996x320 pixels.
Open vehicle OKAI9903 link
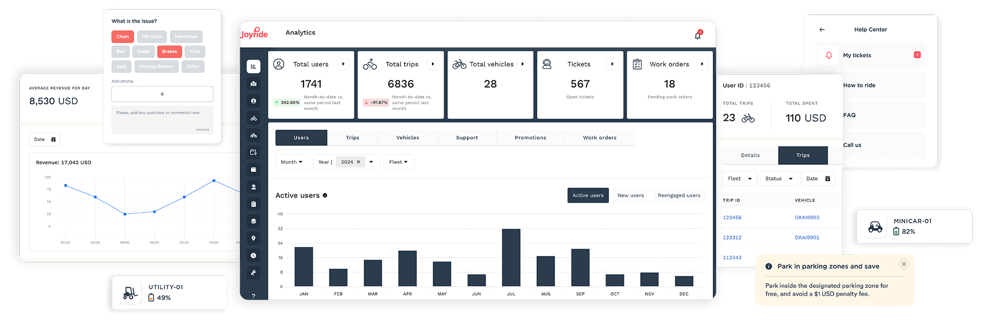tap(807, 218)
